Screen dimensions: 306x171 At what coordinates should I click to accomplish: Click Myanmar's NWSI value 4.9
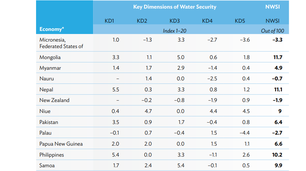(x=278, y=68)
